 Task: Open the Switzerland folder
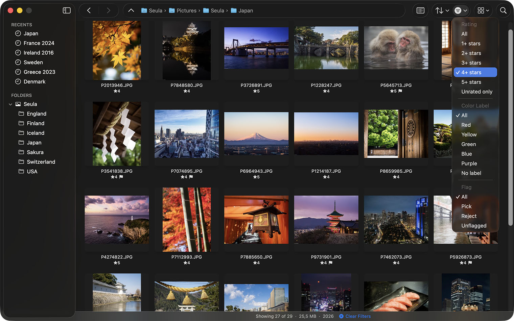point(41,162)
